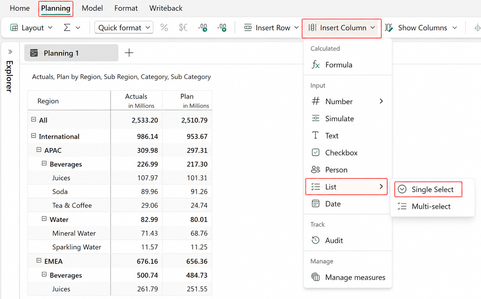The image size is (481, 299).
Task: Click the Region column header
Action: click(x=69, y=101)
